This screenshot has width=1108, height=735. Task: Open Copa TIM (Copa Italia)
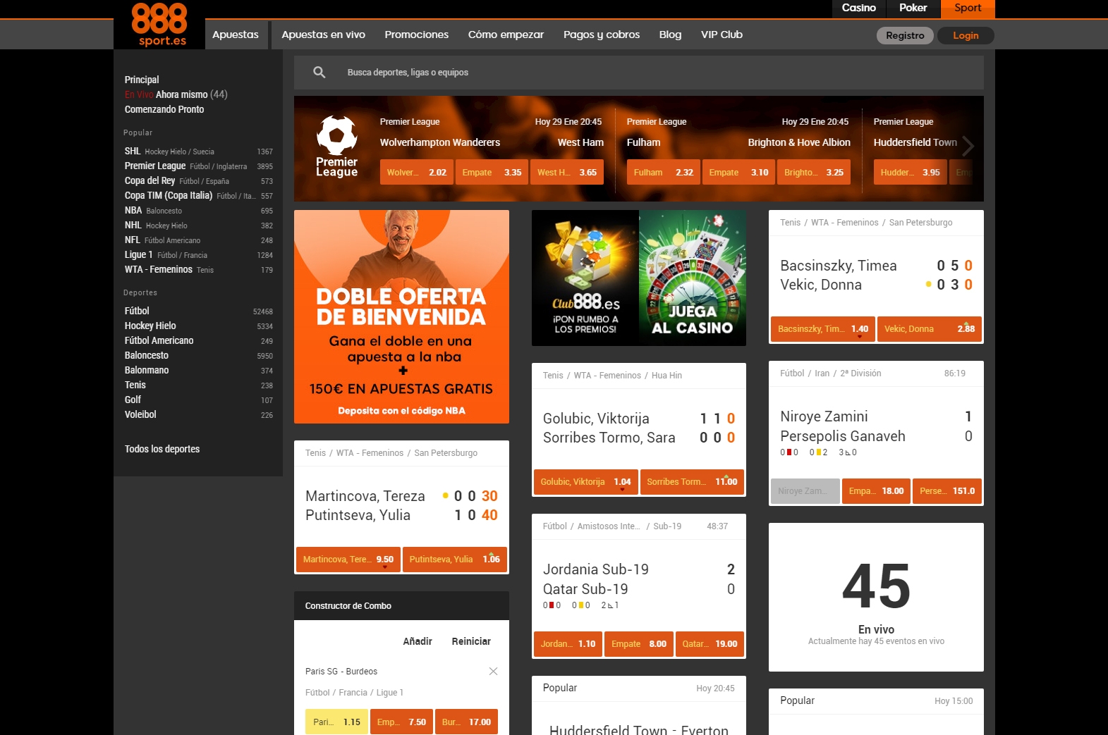tap(199, 195)
